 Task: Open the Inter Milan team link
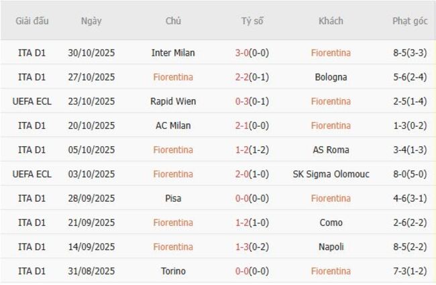[173, 53]
